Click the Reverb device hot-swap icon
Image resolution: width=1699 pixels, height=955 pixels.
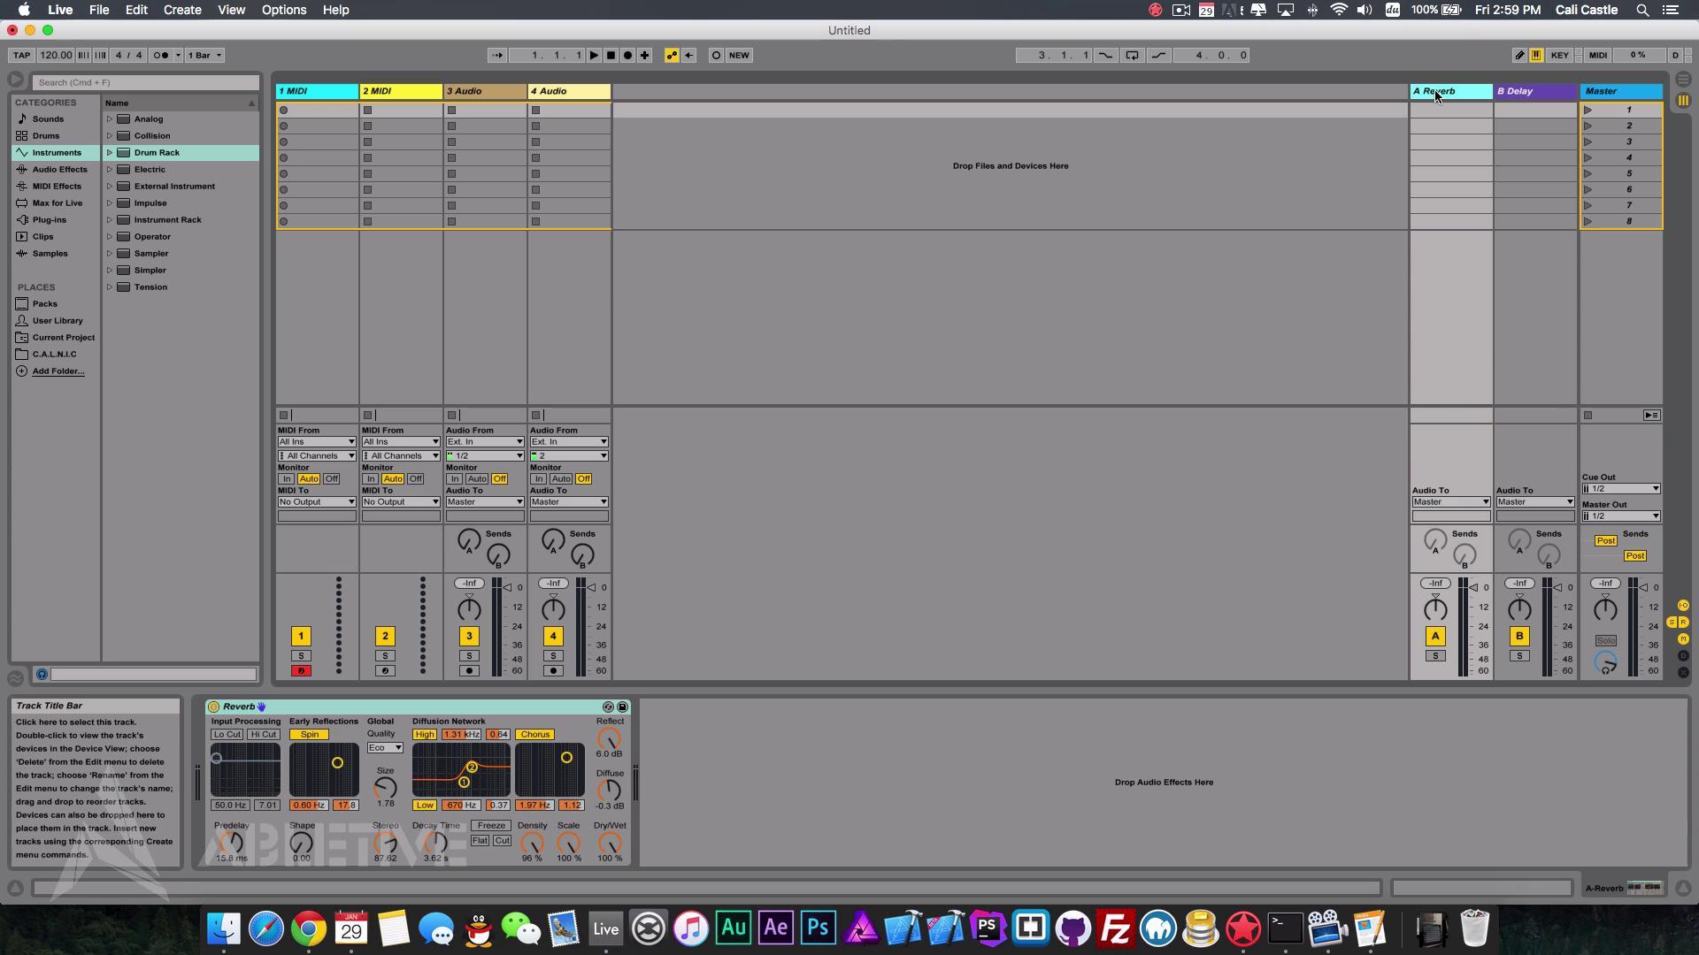[608, 707]
